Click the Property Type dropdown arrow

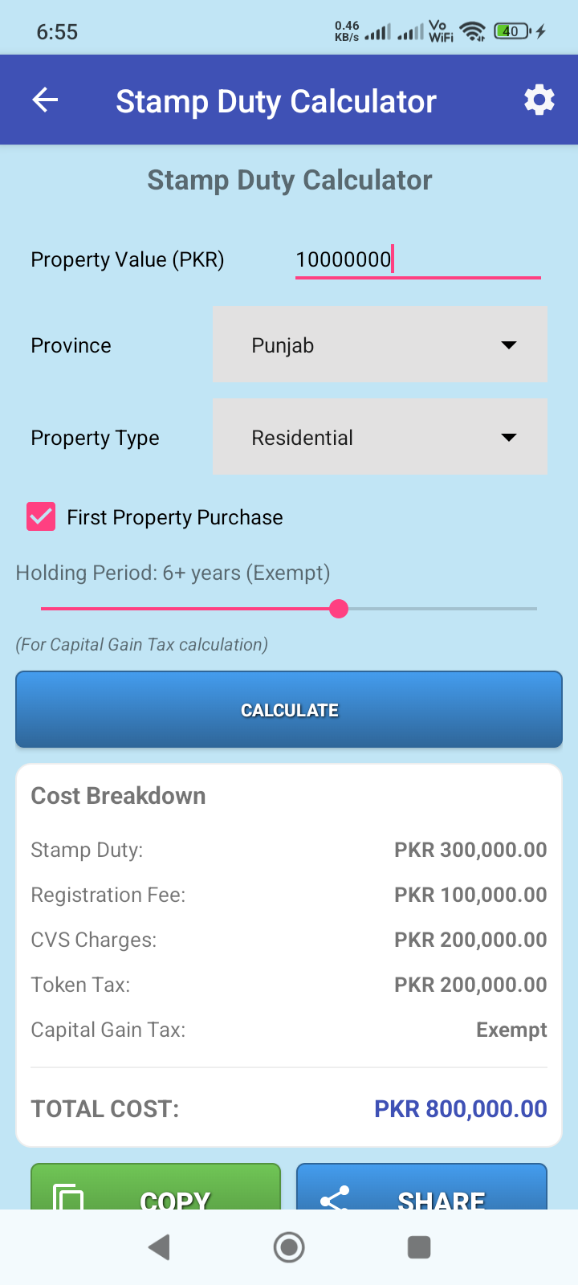click(x=508, y=438)
